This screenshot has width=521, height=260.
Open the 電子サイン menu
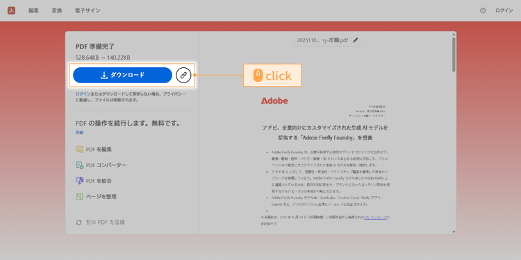(x=88, y=10)
